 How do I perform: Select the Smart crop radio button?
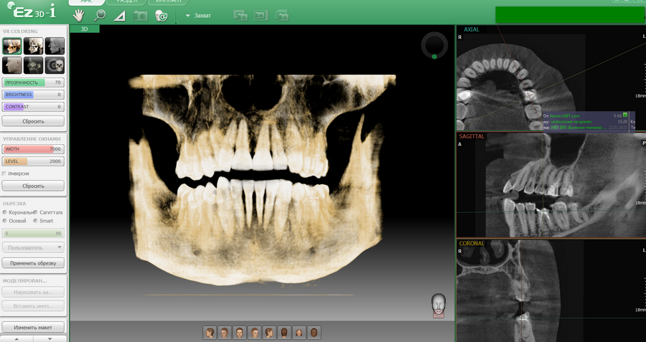35,221
